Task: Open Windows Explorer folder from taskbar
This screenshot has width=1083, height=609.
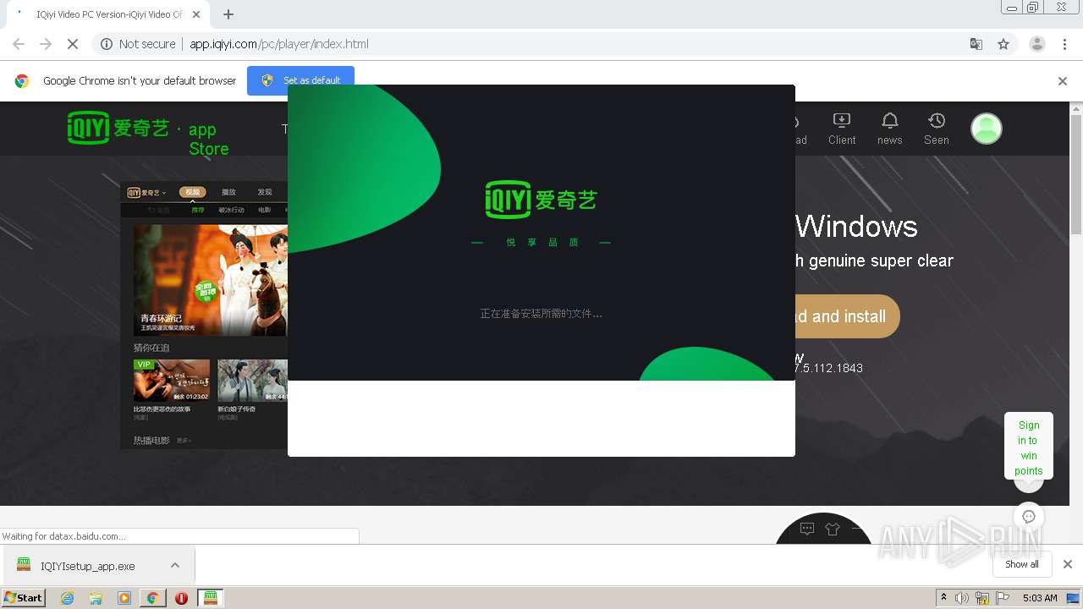Action: click(96, 598)
